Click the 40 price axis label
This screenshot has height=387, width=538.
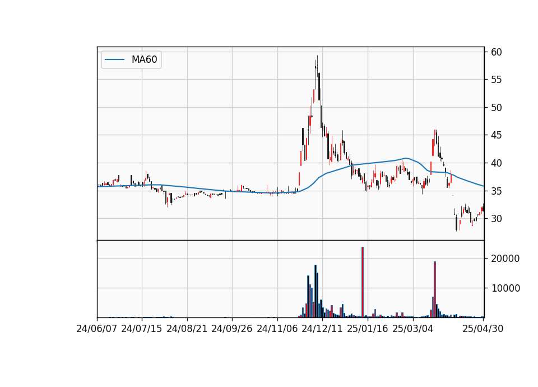496,163
